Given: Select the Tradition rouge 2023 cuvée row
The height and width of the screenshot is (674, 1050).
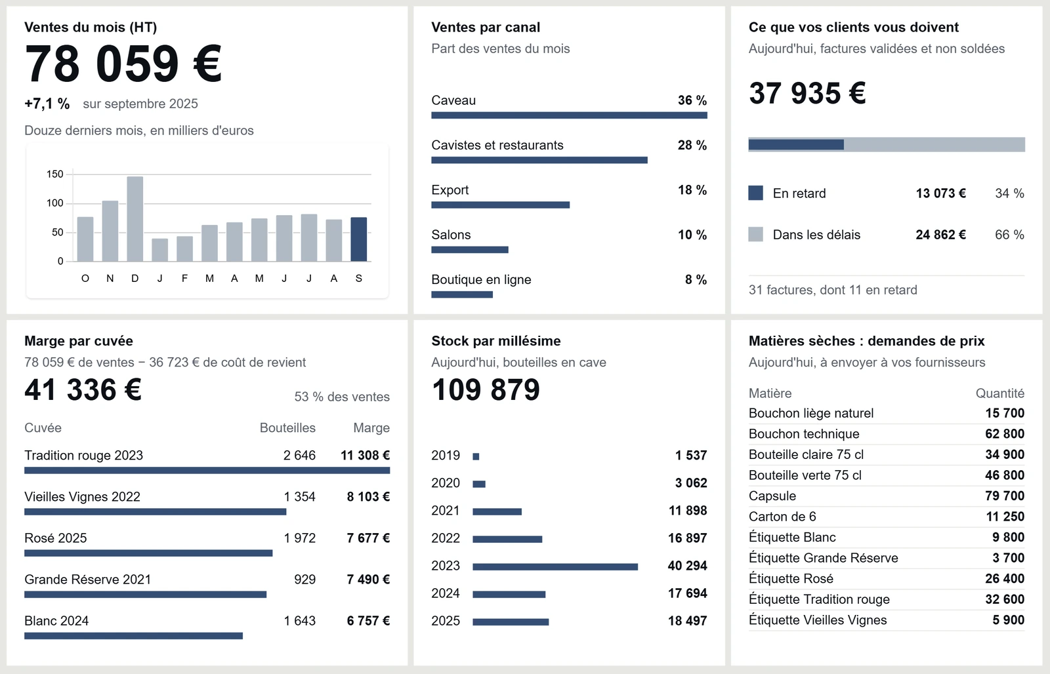Looking at the screenshot, I should (x=207, y=462).
